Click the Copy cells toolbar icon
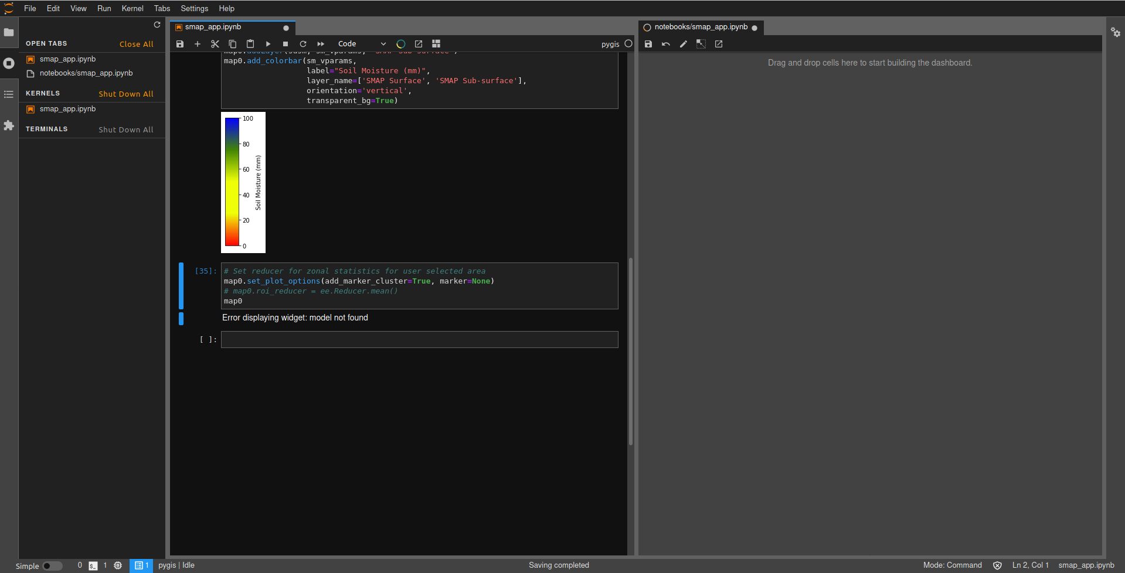 232,44
